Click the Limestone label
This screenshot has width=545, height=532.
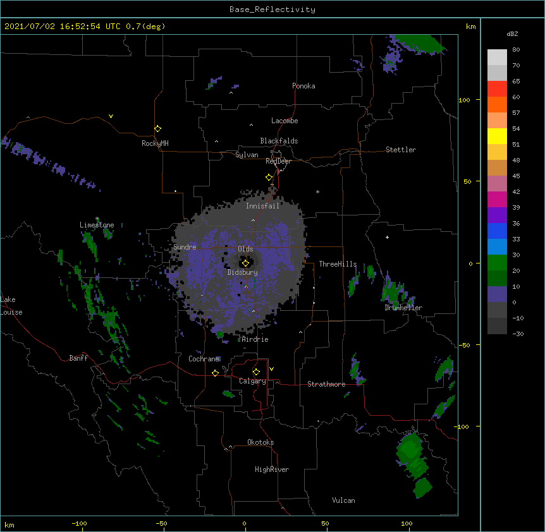pos(97,225)
